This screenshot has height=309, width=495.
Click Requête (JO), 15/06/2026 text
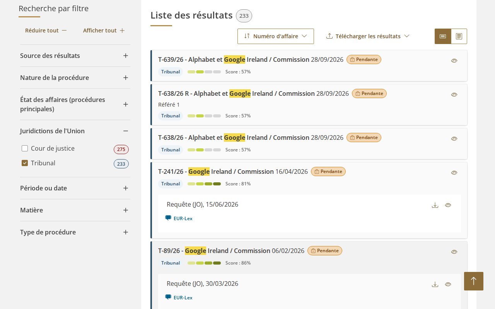[202, 204]
